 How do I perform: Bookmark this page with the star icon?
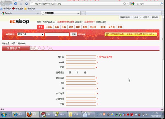pyautogui.click(x=125, y=4)
